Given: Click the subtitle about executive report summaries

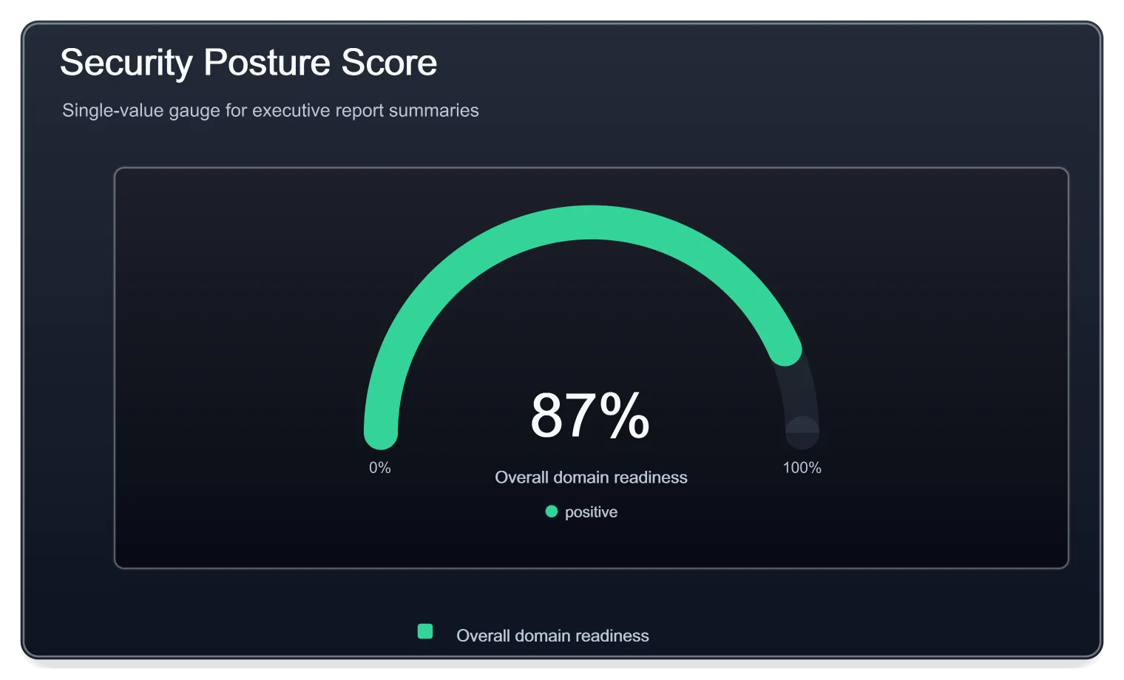Looking at the screenshot, I should click(x=271, y=111).
